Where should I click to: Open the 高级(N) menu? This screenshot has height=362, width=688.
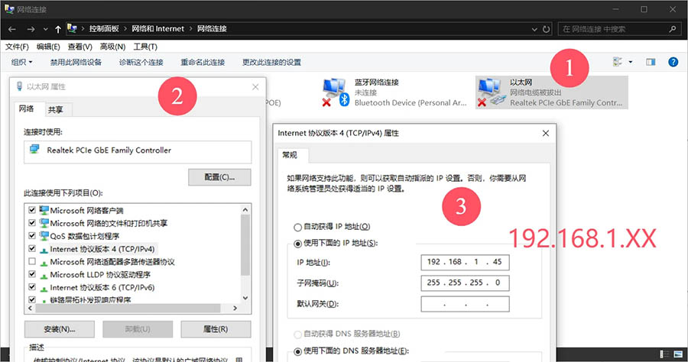point(112,47)
